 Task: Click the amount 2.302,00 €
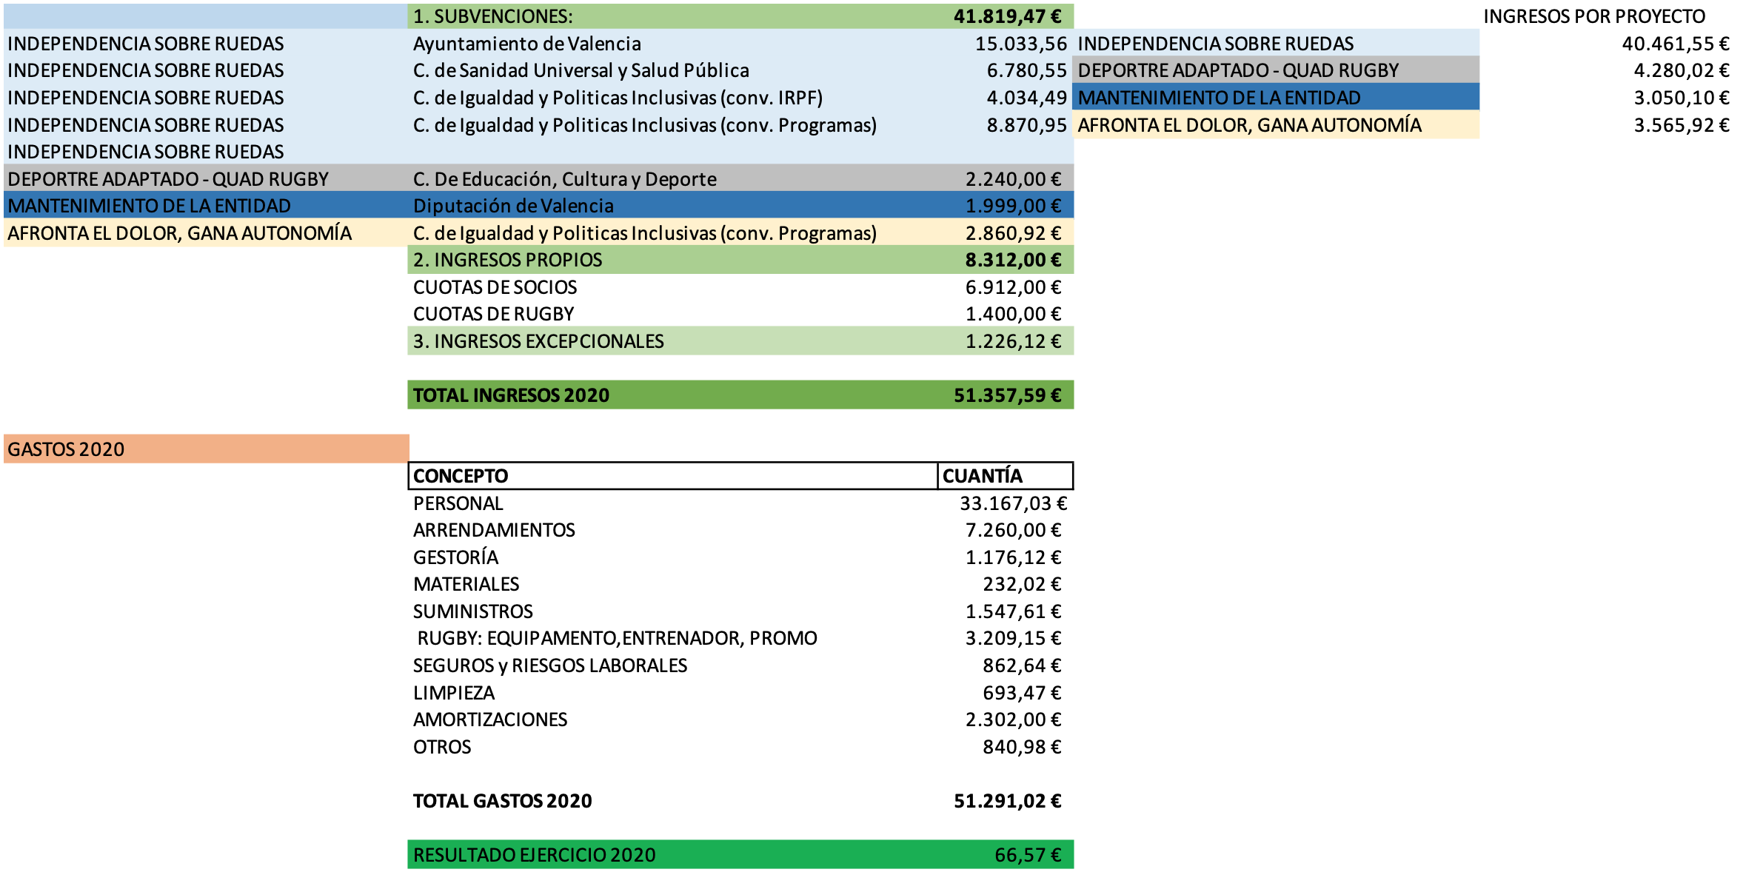click(x=1013, y=720)
